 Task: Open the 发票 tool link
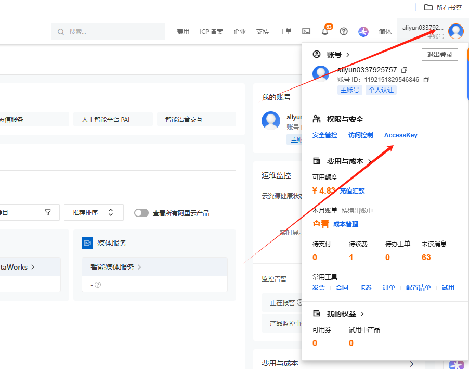coord(319,287)
